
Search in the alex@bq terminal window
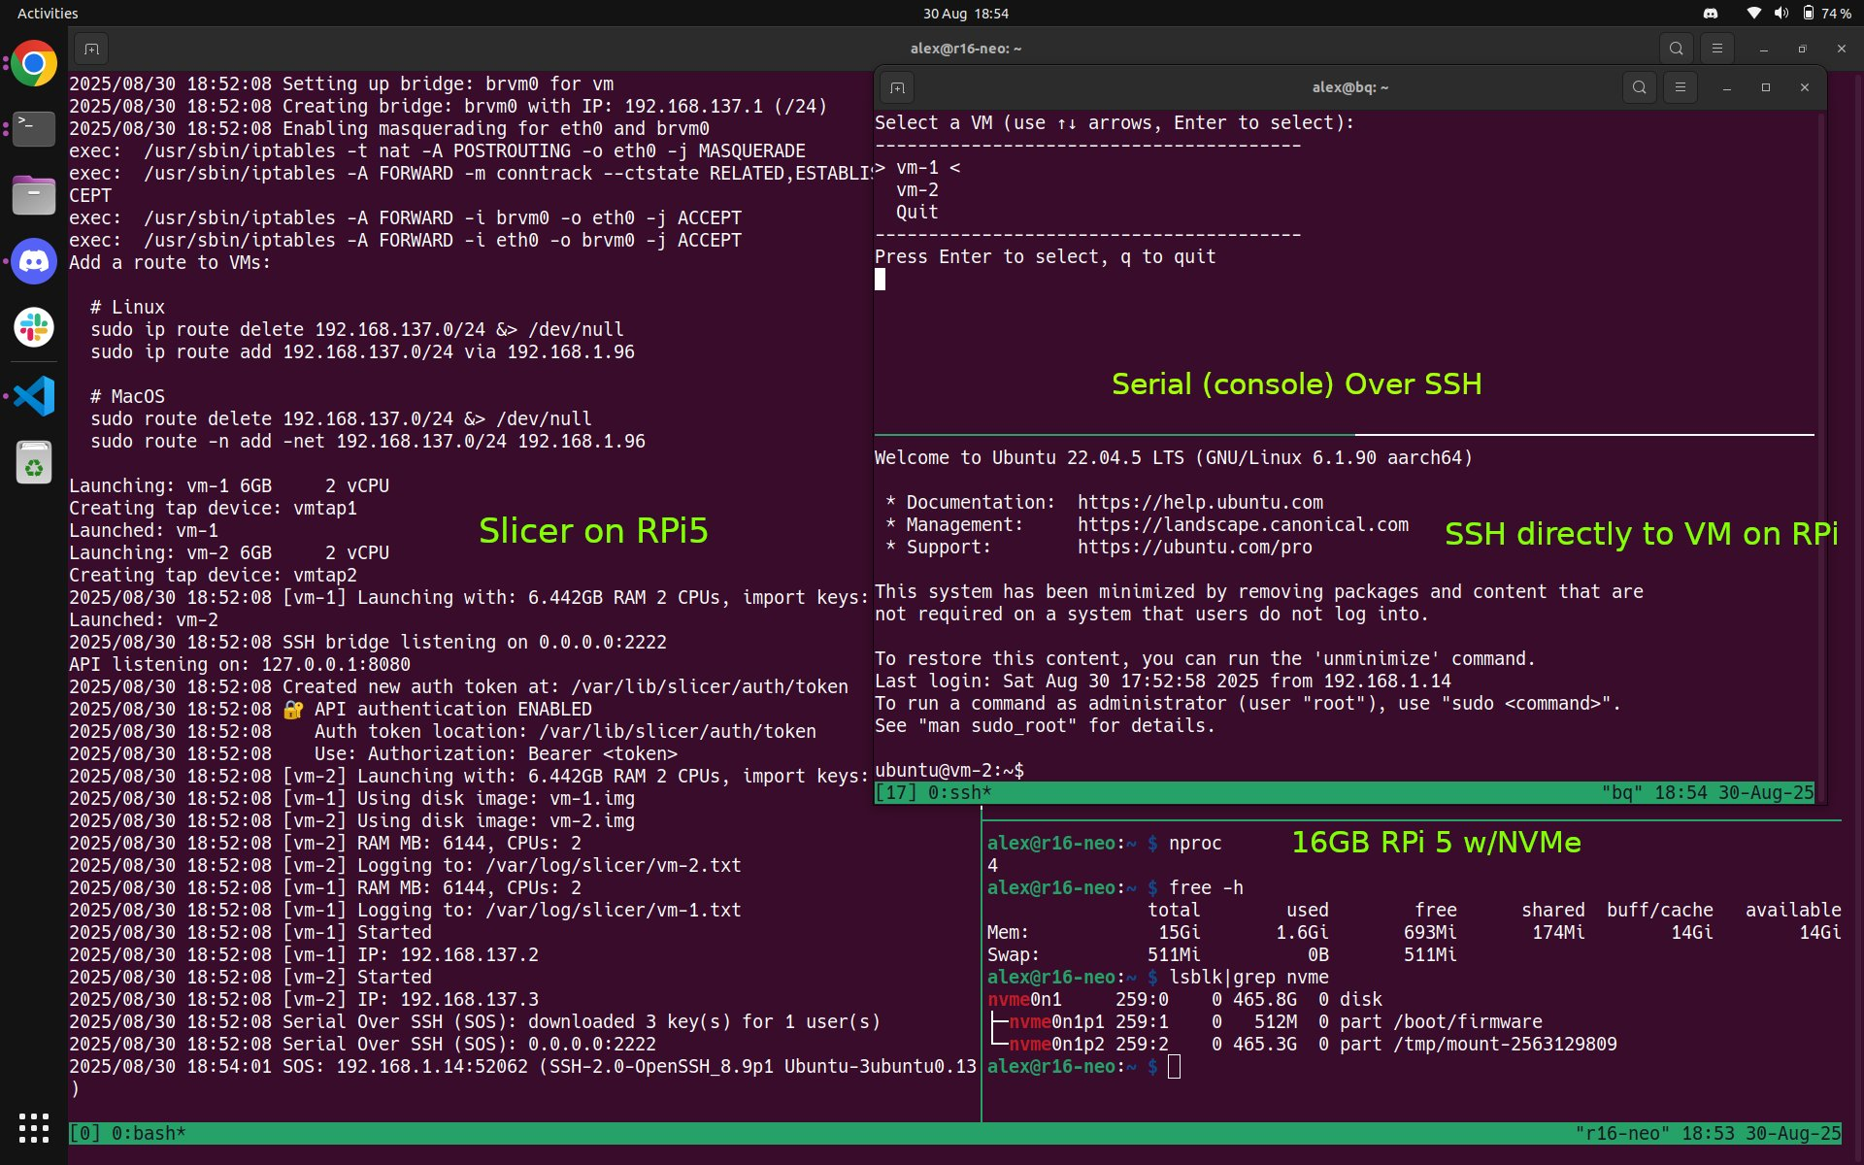coord(1639,87)
